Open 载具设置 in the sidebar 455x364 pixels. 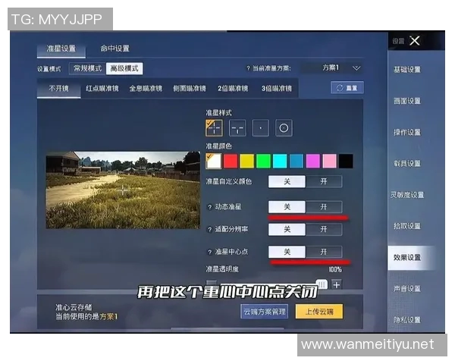point(407,164)
